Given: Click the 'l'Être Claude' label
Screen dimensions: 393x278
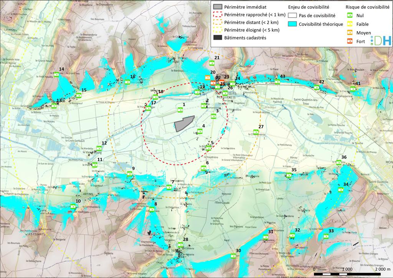Looking at the screenshot, I should point(222,202).
